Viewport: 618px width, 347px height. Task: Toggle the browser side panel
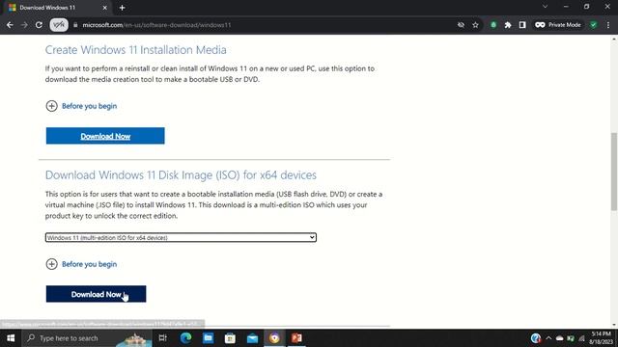point(522,25)
